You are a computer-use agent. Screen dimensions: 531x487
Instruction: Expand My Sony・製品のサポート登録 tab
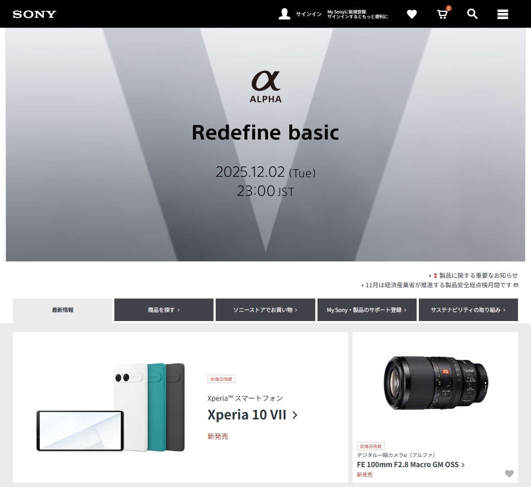click(x=367, y=310)
